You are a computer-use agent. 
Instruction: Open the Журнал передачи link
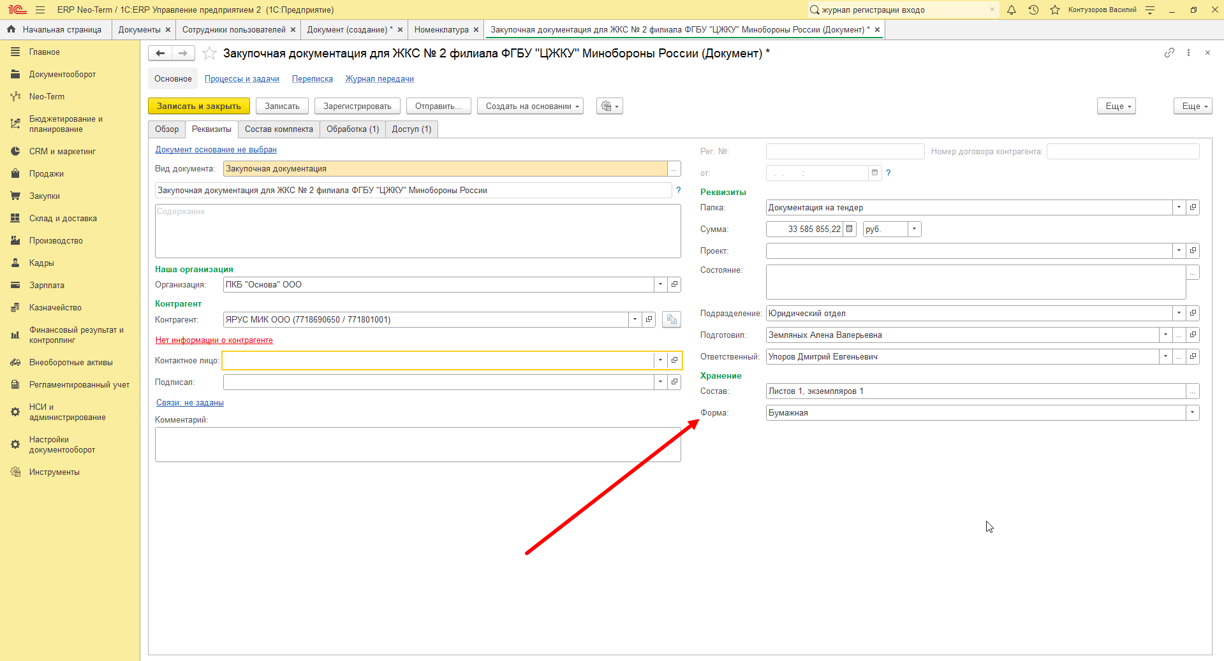[380, 79]
